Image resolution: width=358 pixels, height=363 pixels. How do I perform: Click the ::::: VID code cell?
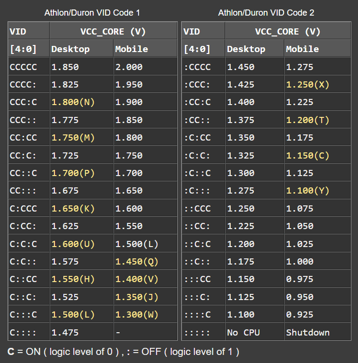pyautogui.click(x=203, y=332)
